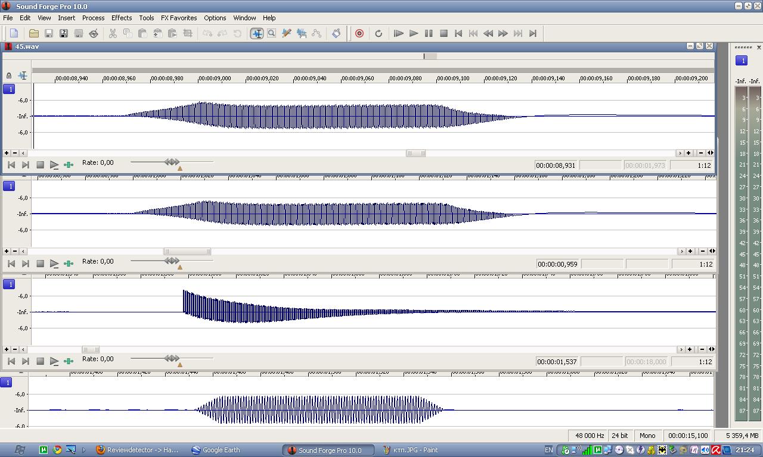Click the Cut scissors icon

(x=113, y=33)
